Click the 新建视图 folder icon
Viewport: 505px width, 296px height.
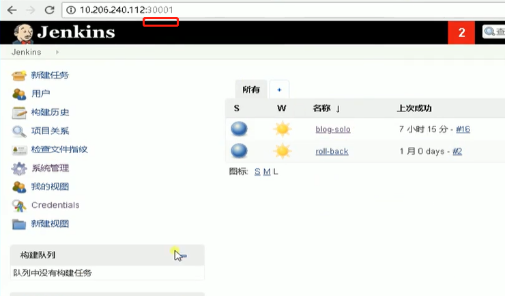[19, 224]
